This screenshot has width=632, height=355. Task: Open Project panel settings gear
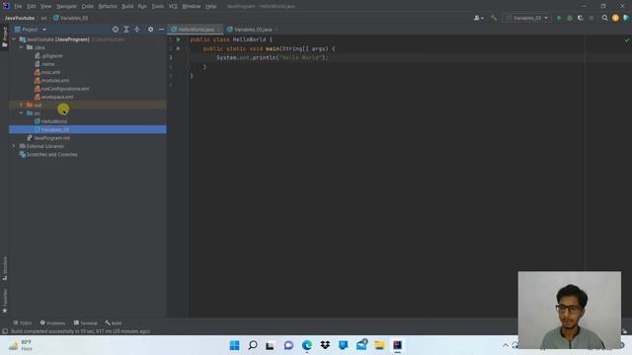click(150, 30)
